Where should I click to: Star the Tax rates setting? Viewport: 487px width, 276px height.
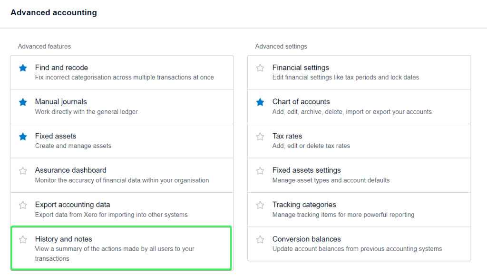260,137
